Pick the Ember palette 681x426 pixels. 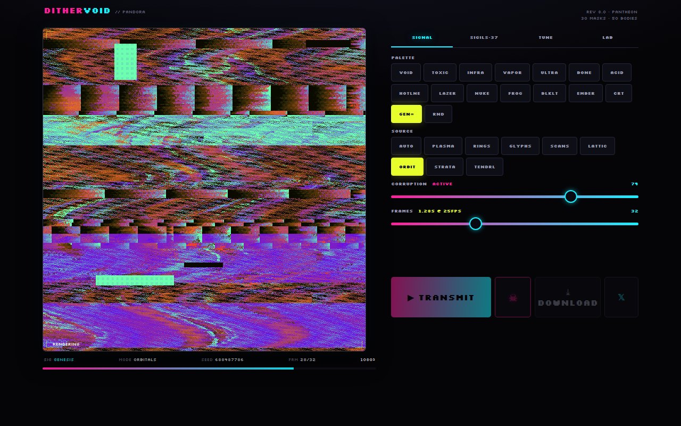586,93
